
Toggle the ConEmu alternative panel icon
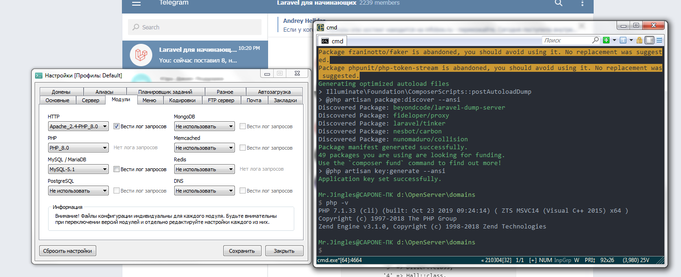tap(649, 41)
